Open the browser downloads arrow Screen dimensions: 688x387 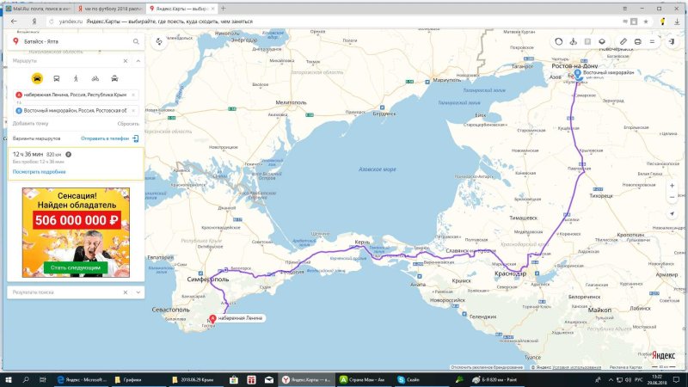[677, 21]
